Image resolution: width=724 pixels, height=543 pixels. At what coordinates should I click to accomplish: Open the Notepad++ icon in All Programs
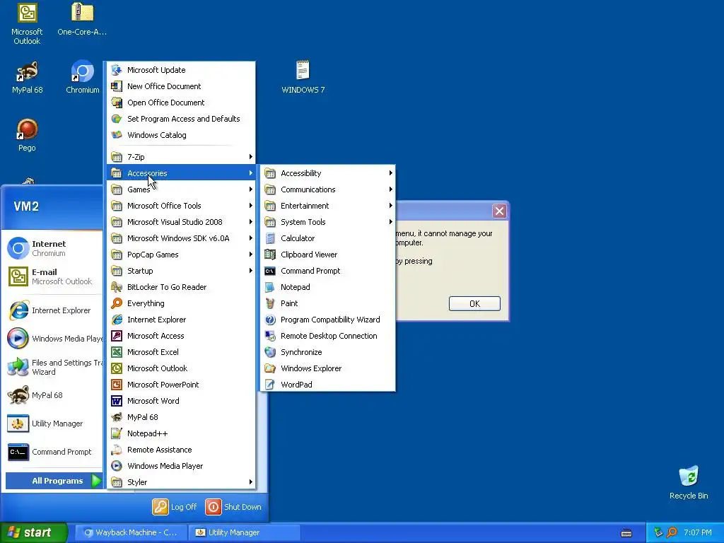click(117, 433)
